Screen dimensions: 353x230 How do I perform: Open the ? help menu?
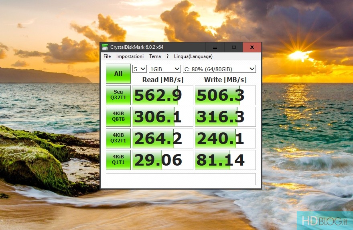[x=168, y=56]
